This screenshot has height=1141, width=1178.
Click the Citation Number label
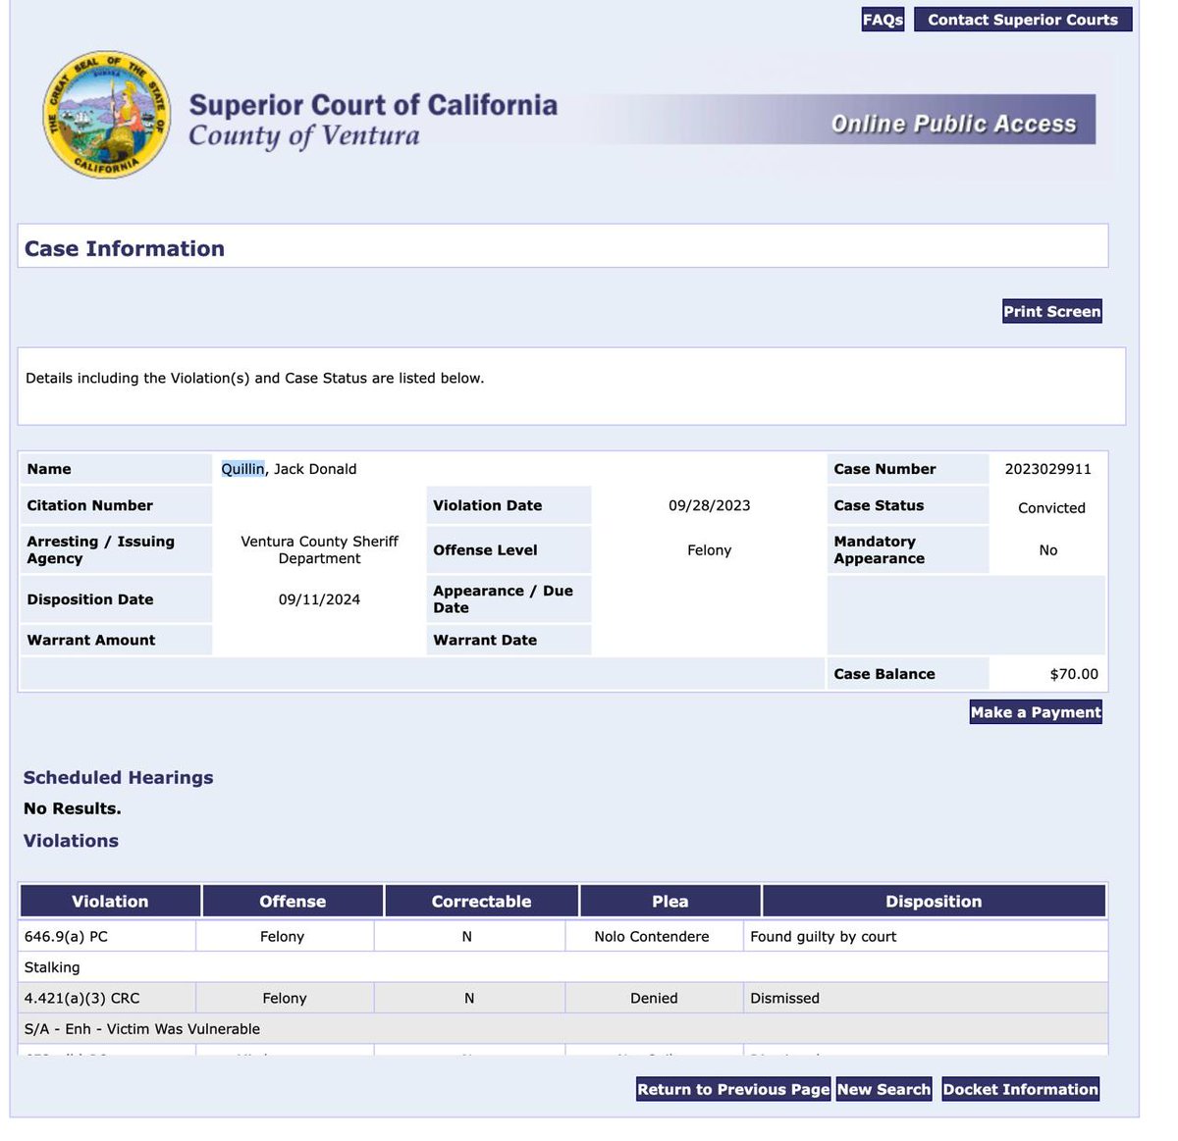coord(90,505)
